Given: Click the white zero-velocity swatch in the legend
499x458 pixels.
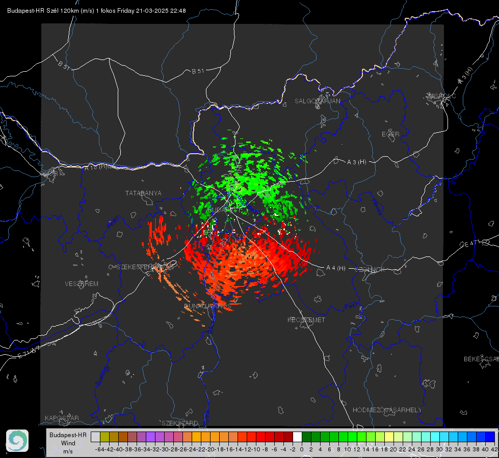Looking at the screenshot, I should [297, 437].
